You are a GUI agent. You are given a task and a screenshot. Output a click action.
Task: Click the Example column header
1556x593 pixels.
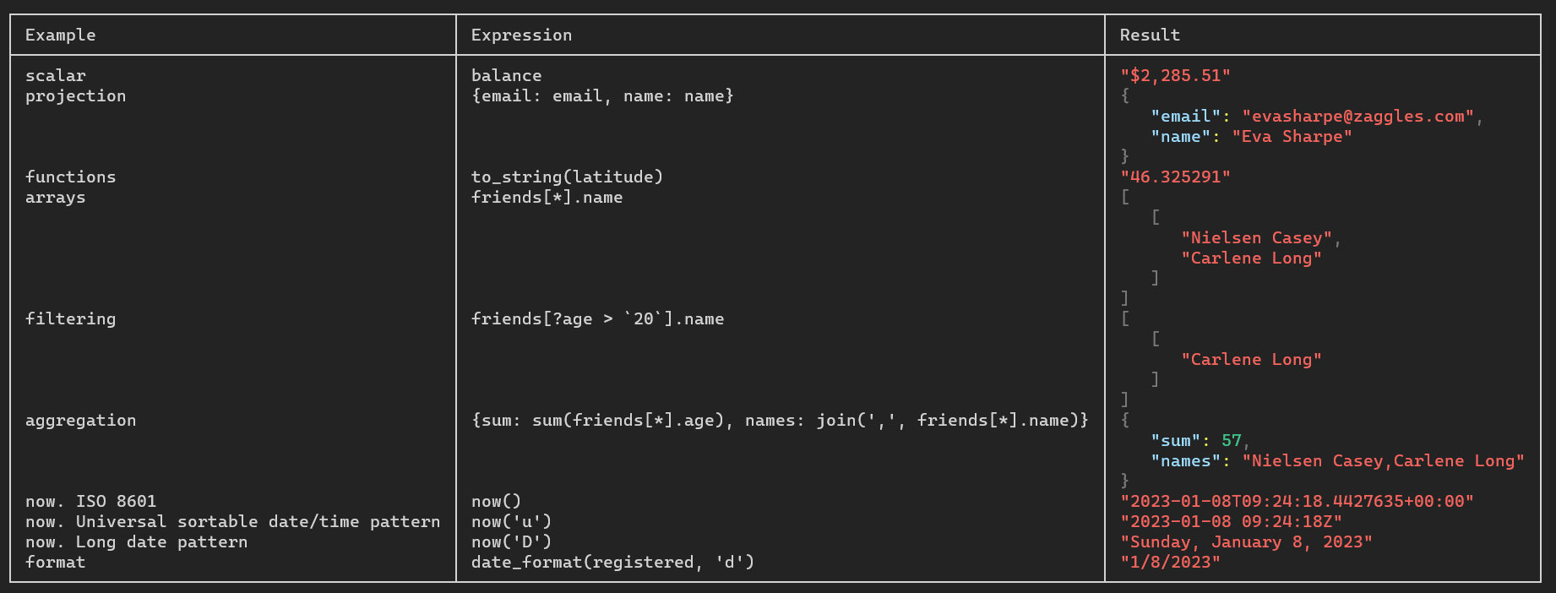point(60,35)
